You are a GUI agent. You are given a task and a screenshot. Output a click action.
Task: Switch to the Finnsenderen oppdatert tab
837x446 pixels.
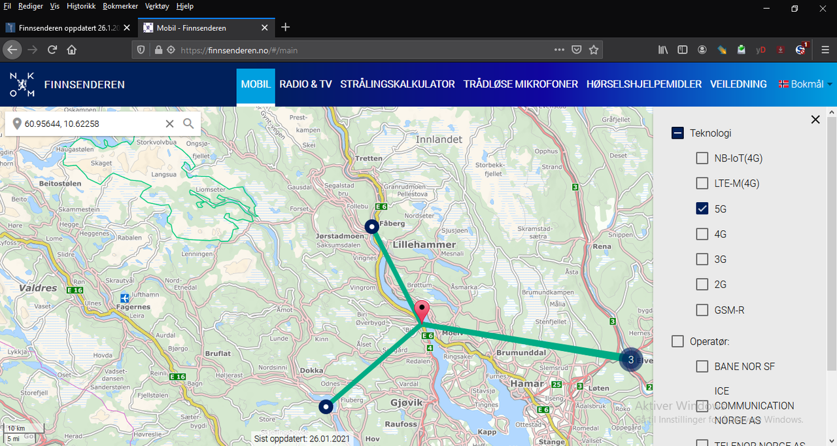(68, 28)
